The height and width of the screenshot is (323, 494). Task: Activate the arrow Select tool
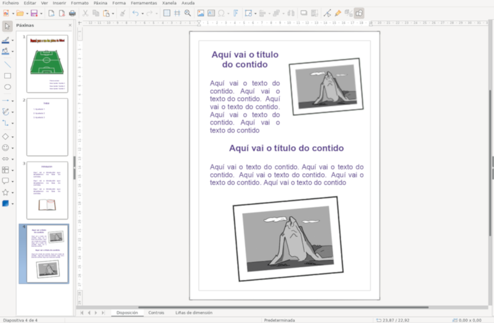[7, 26]
